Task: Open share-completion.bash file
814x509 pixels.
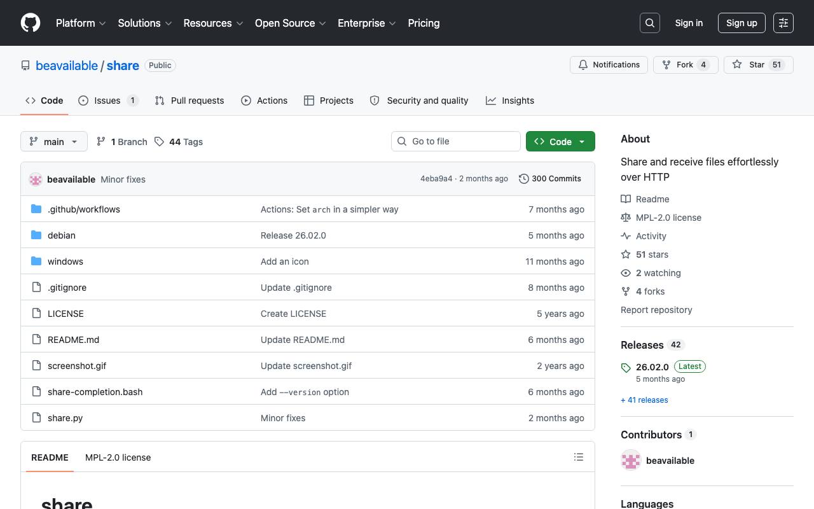Action: (95, 392)
